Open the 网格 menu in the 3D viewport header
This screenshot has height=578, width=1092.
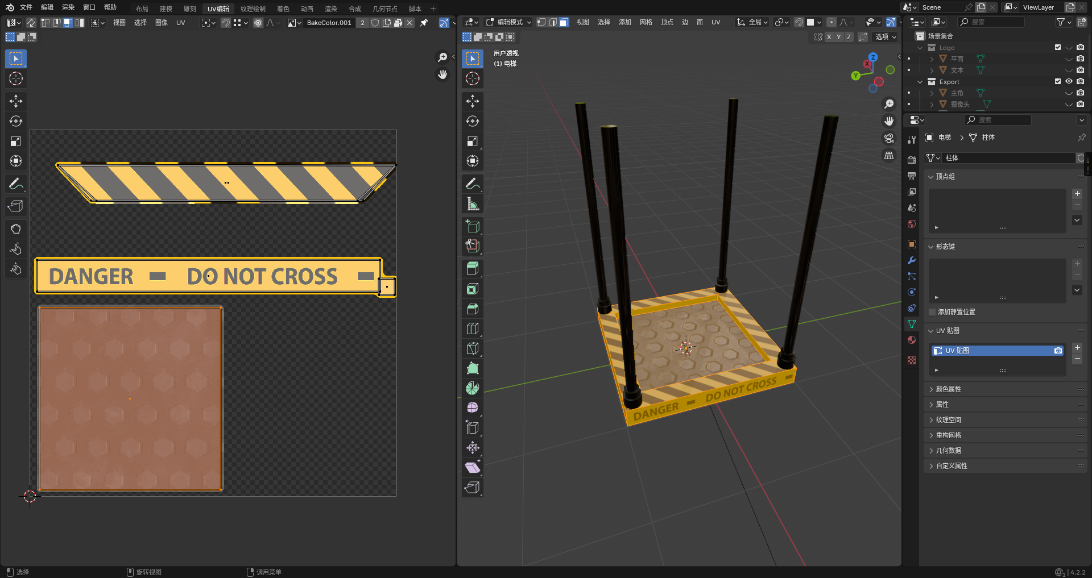point(646,22)
